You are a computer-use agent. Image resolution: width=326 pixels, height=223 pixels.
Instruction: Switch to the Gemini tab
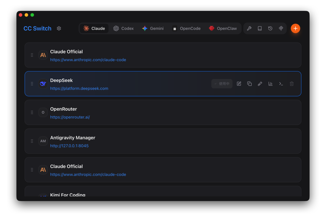[153, 28]
